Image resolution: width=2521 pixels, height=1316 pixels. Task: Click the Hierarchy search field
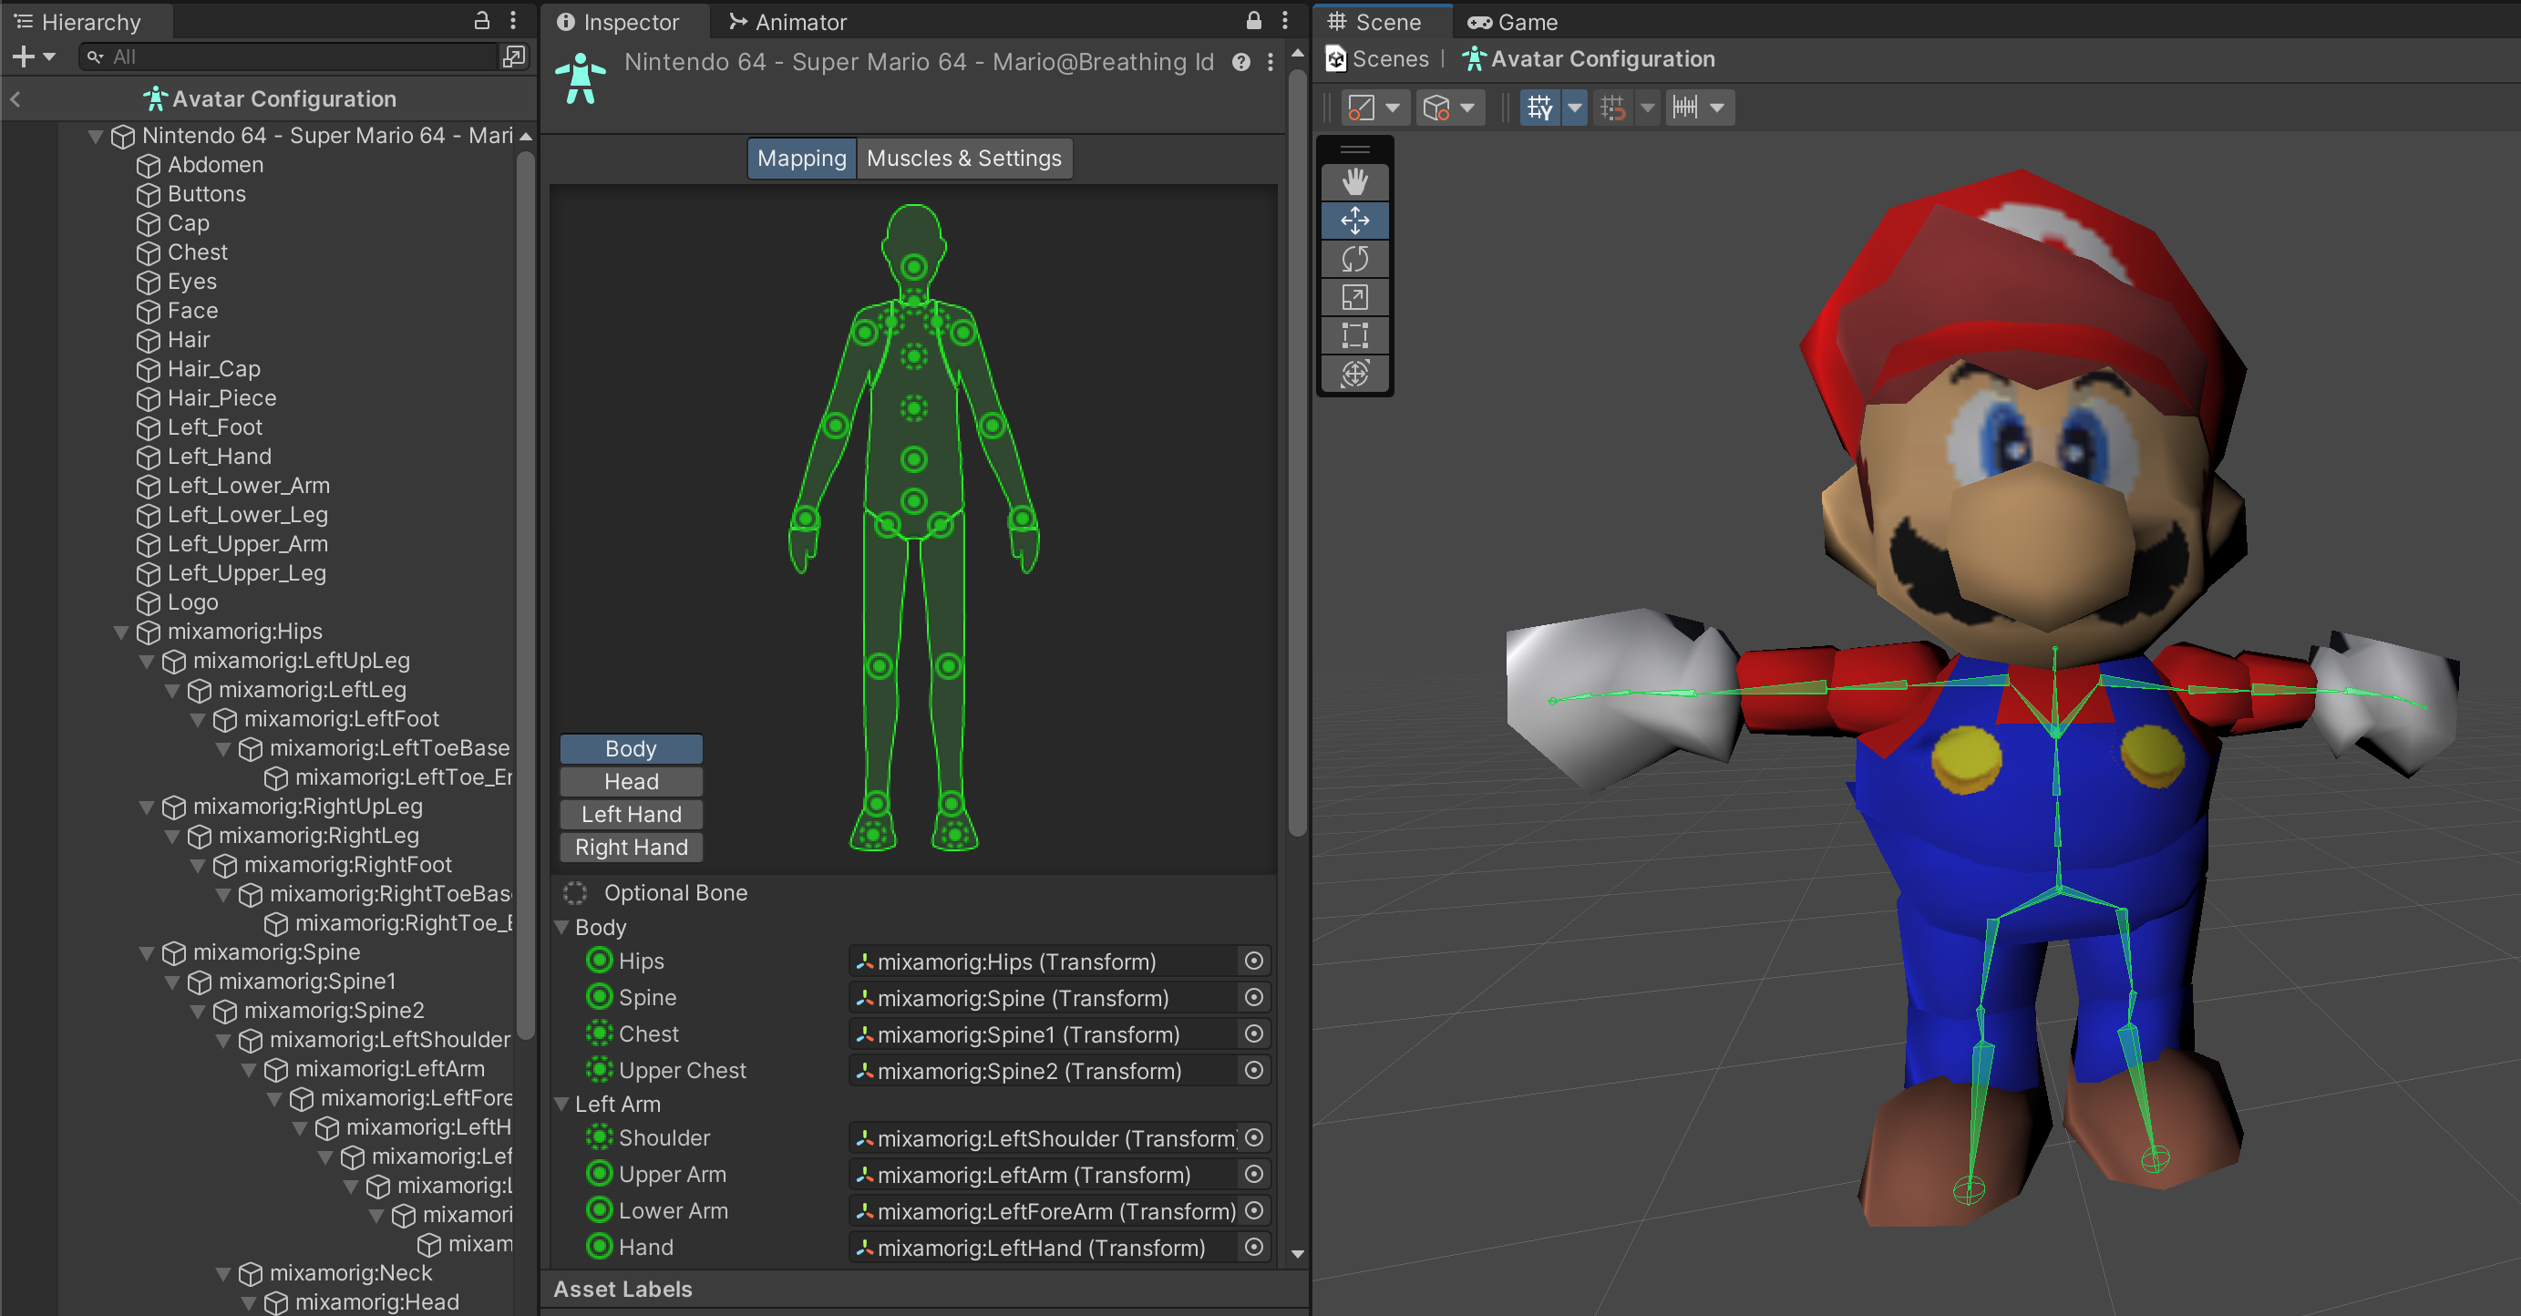[293, 57]
